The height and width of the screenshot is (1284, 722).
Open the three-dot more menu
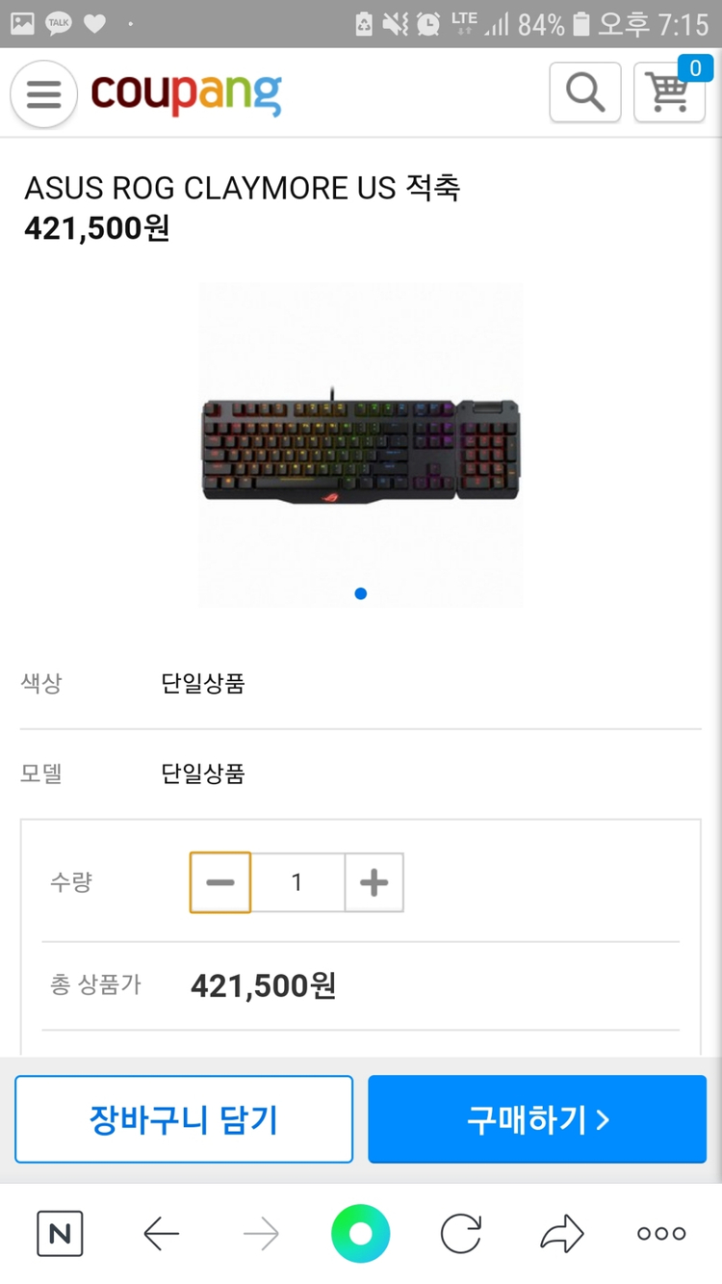click(x=661, y=1234)
